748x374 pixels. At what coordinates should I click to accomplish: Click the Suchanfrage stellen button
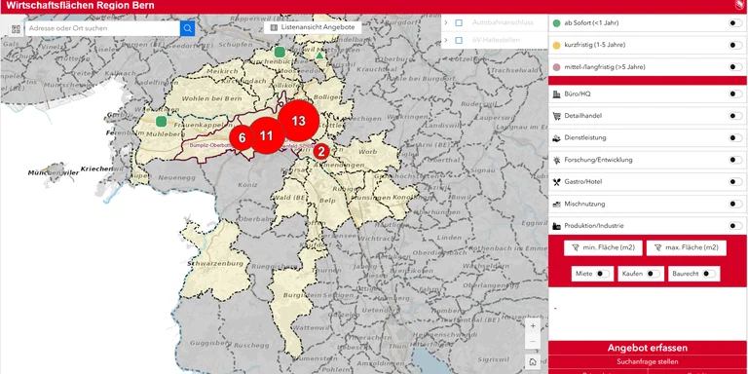[x=648, y=361]
